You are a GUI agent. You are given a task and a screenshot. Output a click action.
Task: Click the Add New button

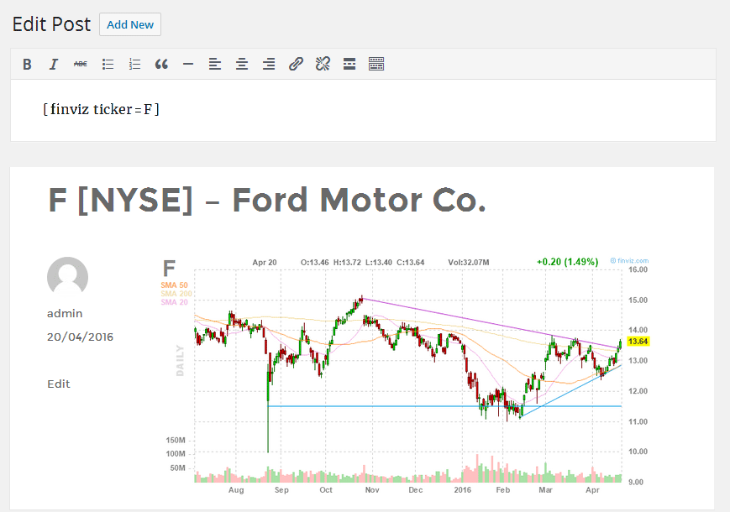[x=130, y=24]
